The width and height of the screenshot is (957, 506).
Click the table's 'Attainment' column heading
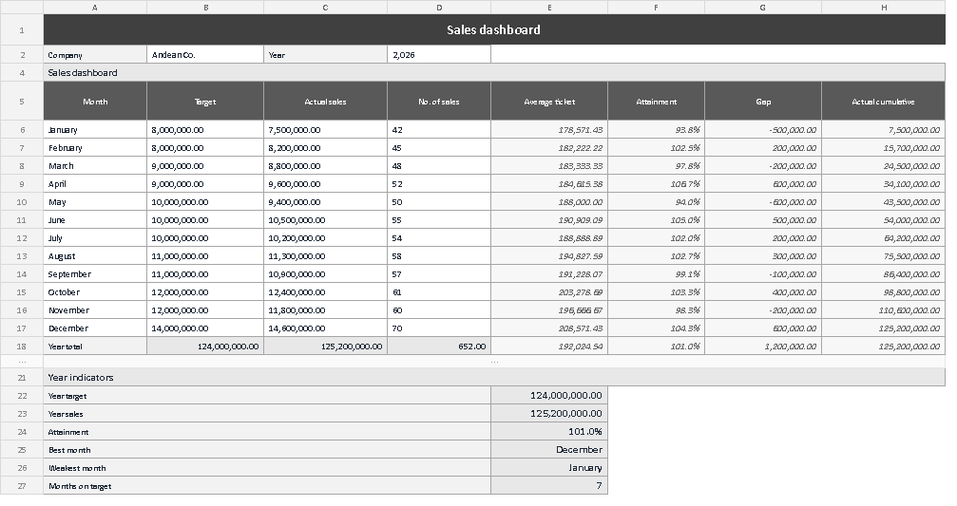pyautogui.click(x=656, y=102)
